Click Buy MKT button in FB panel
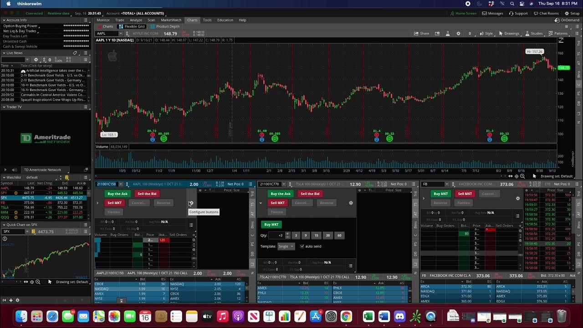This screenshot has width=583, height=328. point(440,194)
